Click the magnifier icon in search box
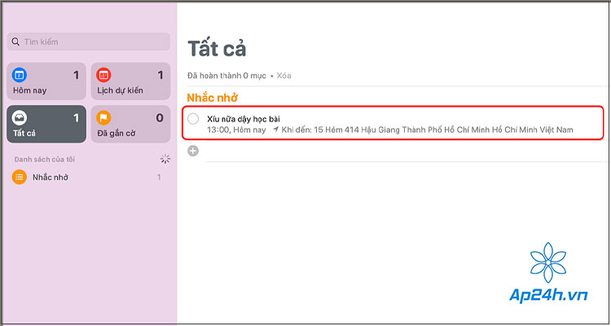The width and height of the screenshot is (611, 326). pyautogui.click(x=15, y=42)
